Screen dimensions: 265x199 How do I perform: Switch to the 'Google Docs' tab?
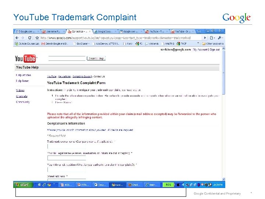pyautogui.click(x=105, y=31)
